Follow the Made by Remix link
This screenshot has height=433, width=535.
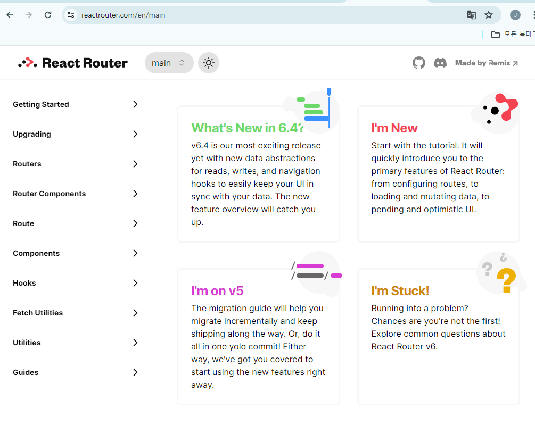(x=486, y=63)
